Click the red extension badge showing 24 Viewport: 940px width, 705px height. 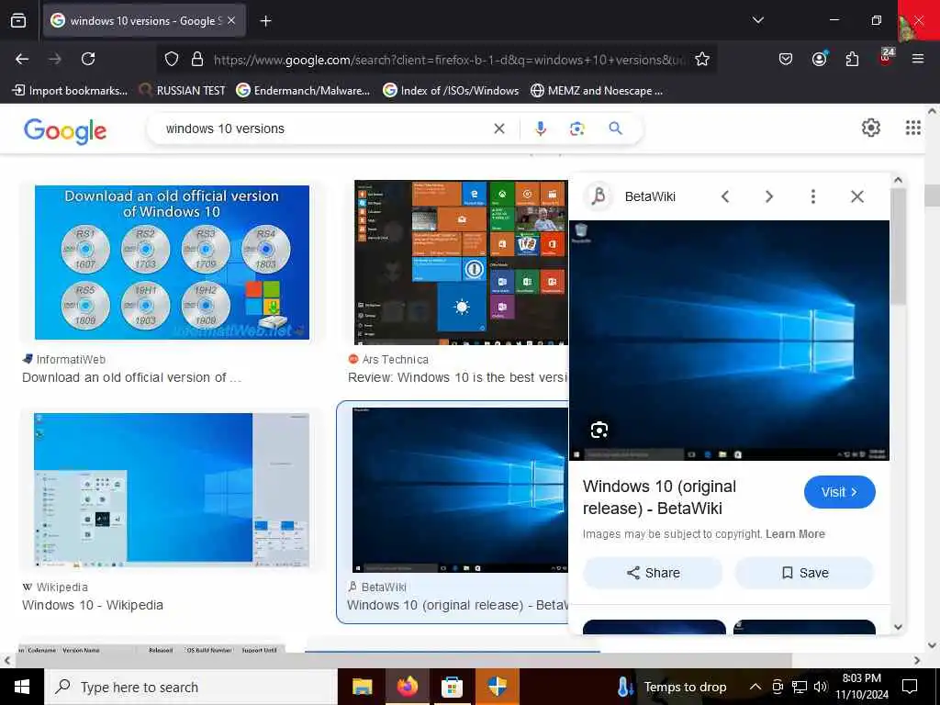[x=886, y=58]
